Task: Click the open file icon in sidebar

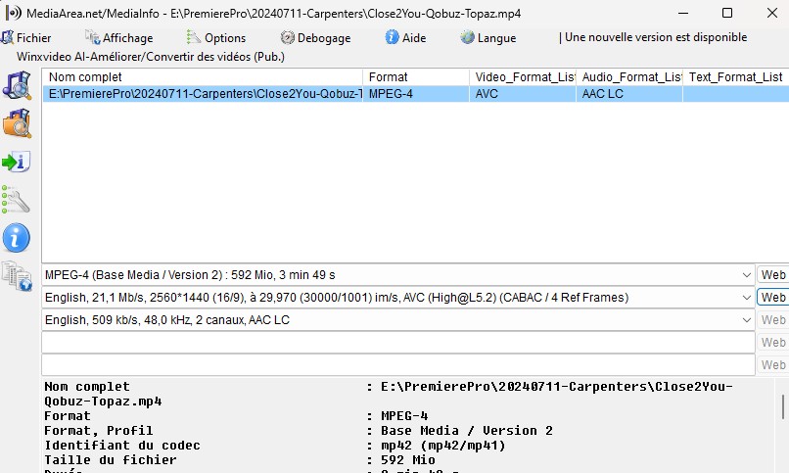Action: [x=17, y=85]
